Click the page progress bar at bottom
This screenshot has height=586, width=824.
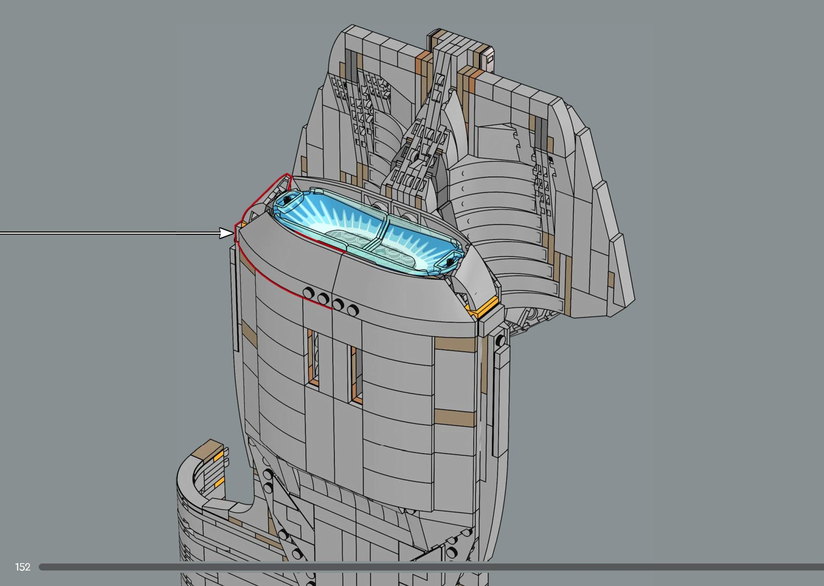(426, 567)
